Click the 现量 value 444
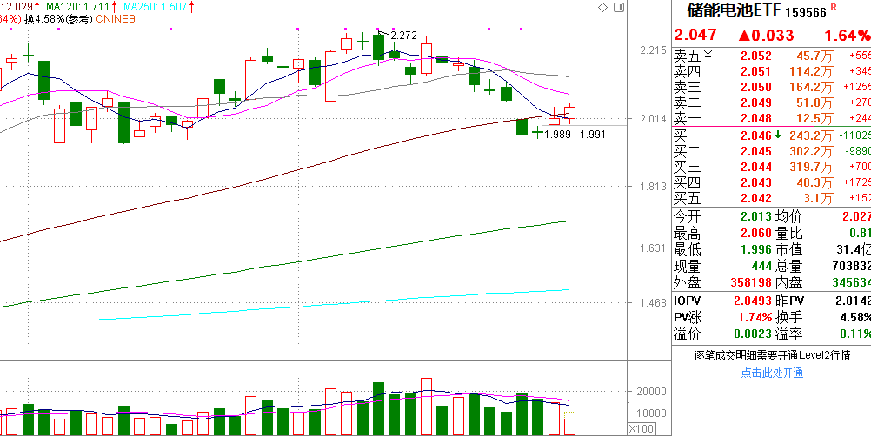Screen dimensions: 871x436 click(761, 267)
